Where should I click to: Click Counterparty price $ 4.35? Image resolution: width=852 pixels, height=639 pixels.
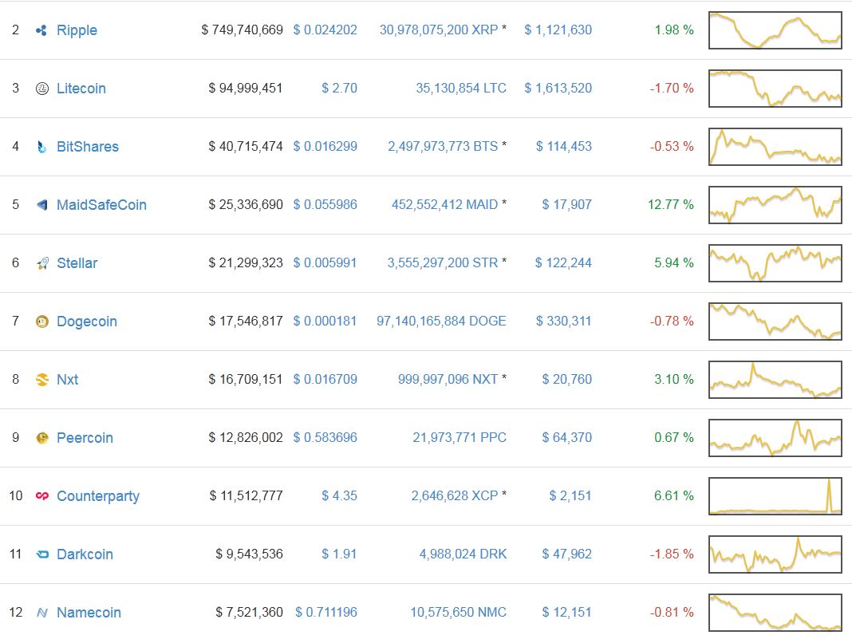click(x=339, y=495)
